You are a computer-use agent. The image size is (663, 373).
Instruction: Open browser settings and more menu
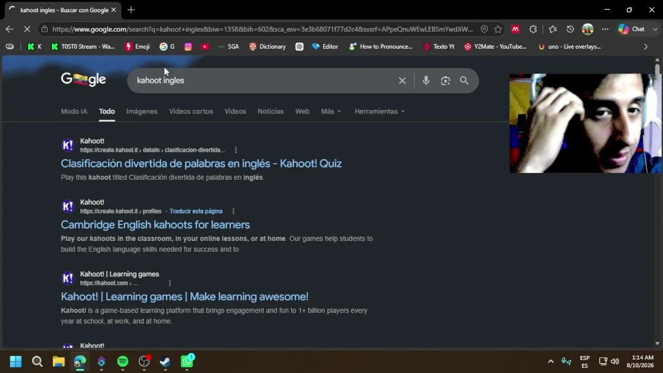[x=605, y=29]
